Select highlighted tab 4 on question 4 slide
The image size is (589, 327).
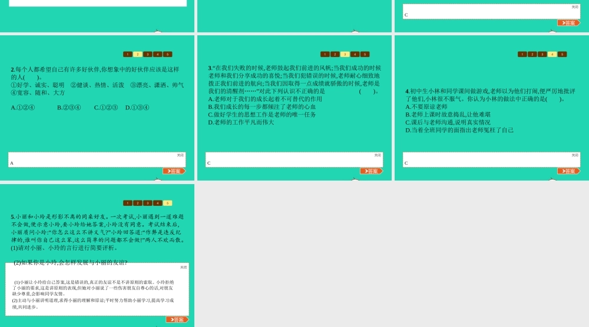[x=552, y=54]
